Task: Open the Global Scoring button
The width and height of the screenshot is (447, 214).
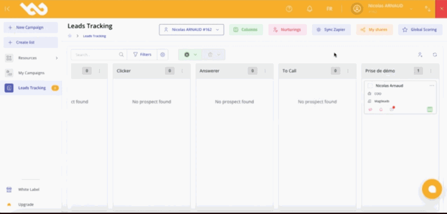Action: pos(420,30)
